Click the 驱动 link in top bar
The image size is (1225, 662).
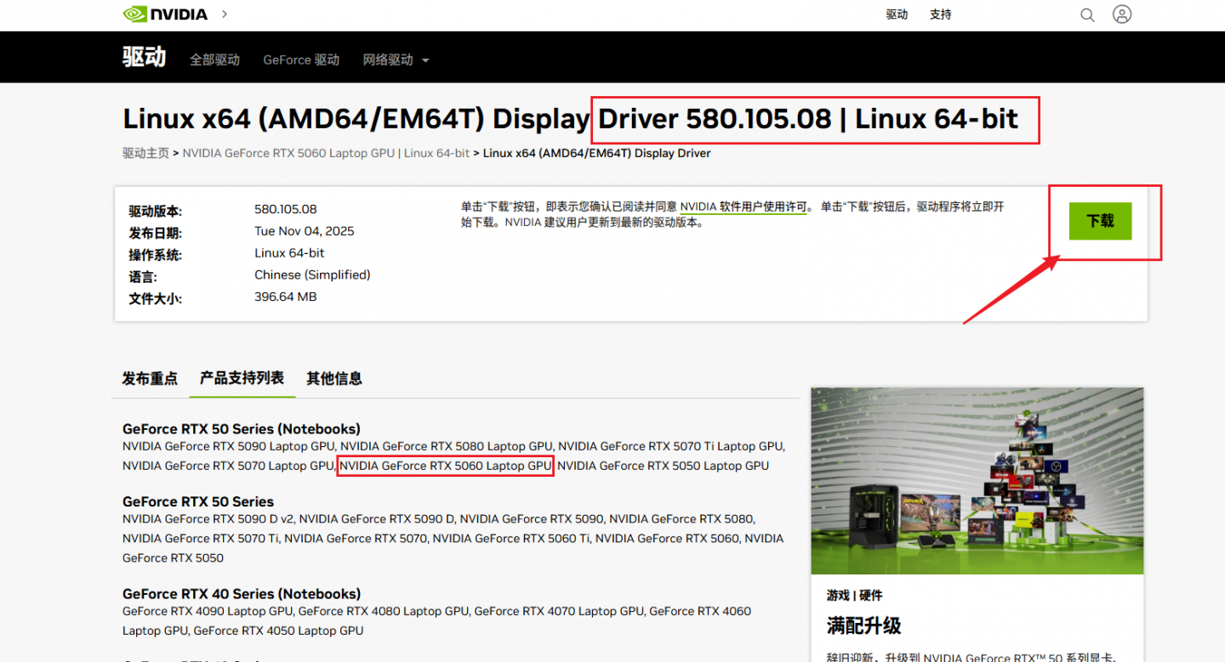pyautogui.click(x=897, y=14)
